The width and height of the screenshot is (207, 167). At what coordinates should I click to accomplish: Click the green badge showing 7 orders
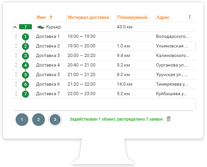[x=26, y=27]
